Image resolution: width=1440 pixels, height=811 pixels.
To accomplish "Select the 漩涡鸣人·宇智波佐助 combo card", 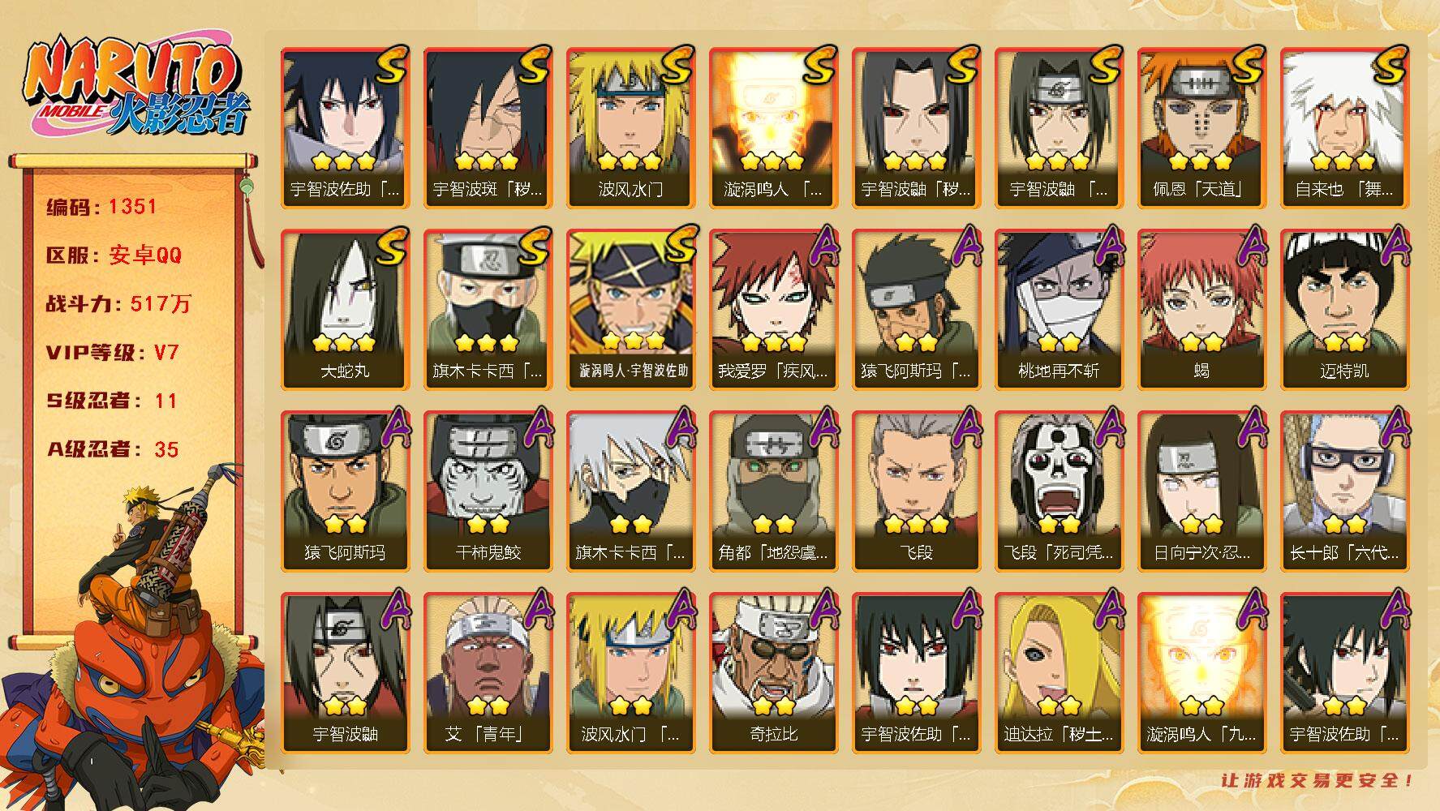I will point(630,309).
